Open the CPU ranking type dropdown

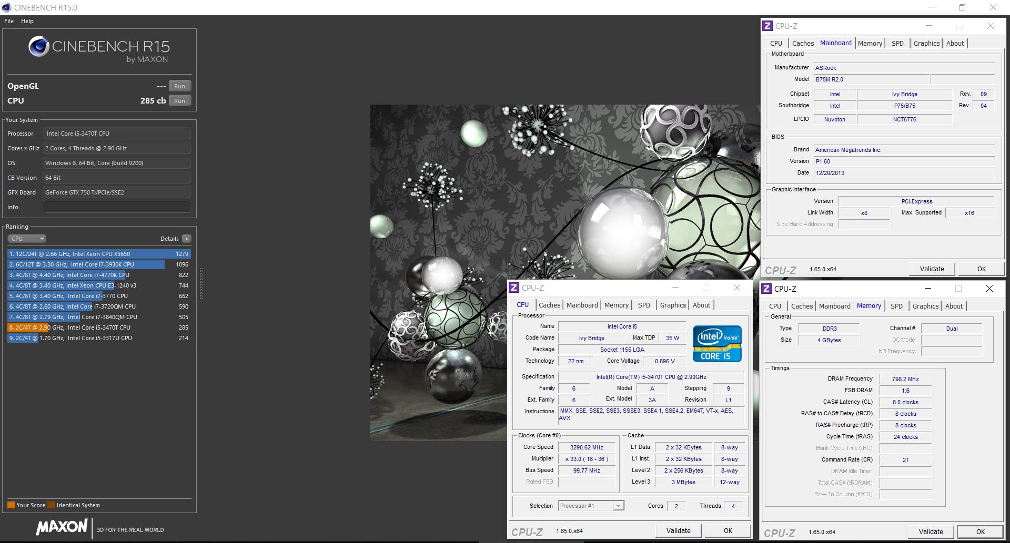pos(27,239)
